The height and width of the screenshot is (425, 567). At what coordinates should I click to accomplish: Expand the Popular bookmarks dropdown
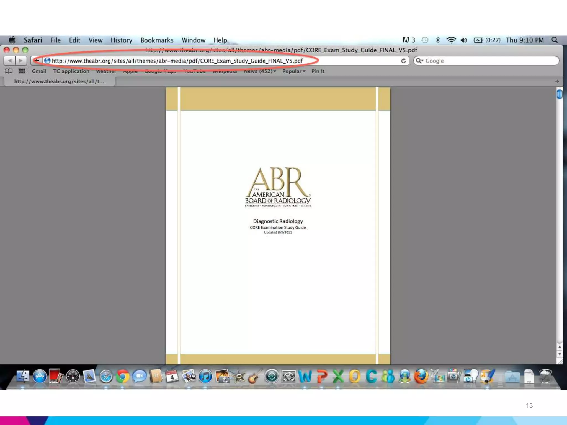[x=294, y=71]
